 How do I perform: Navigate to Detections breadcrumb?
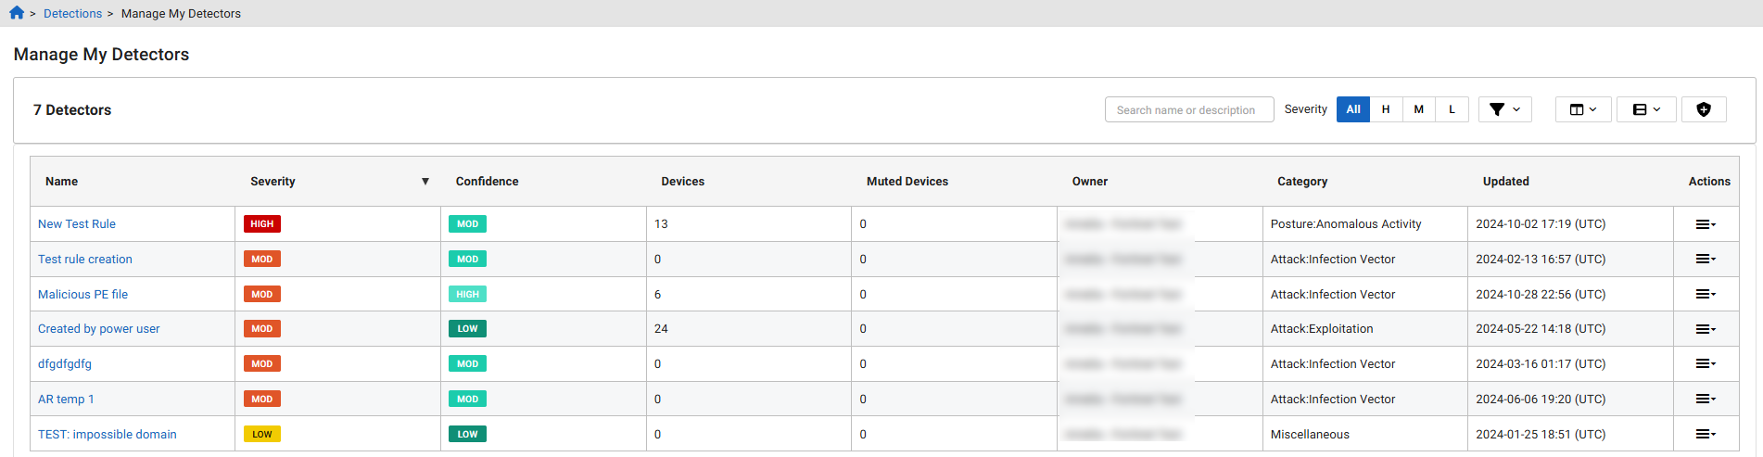72,14
